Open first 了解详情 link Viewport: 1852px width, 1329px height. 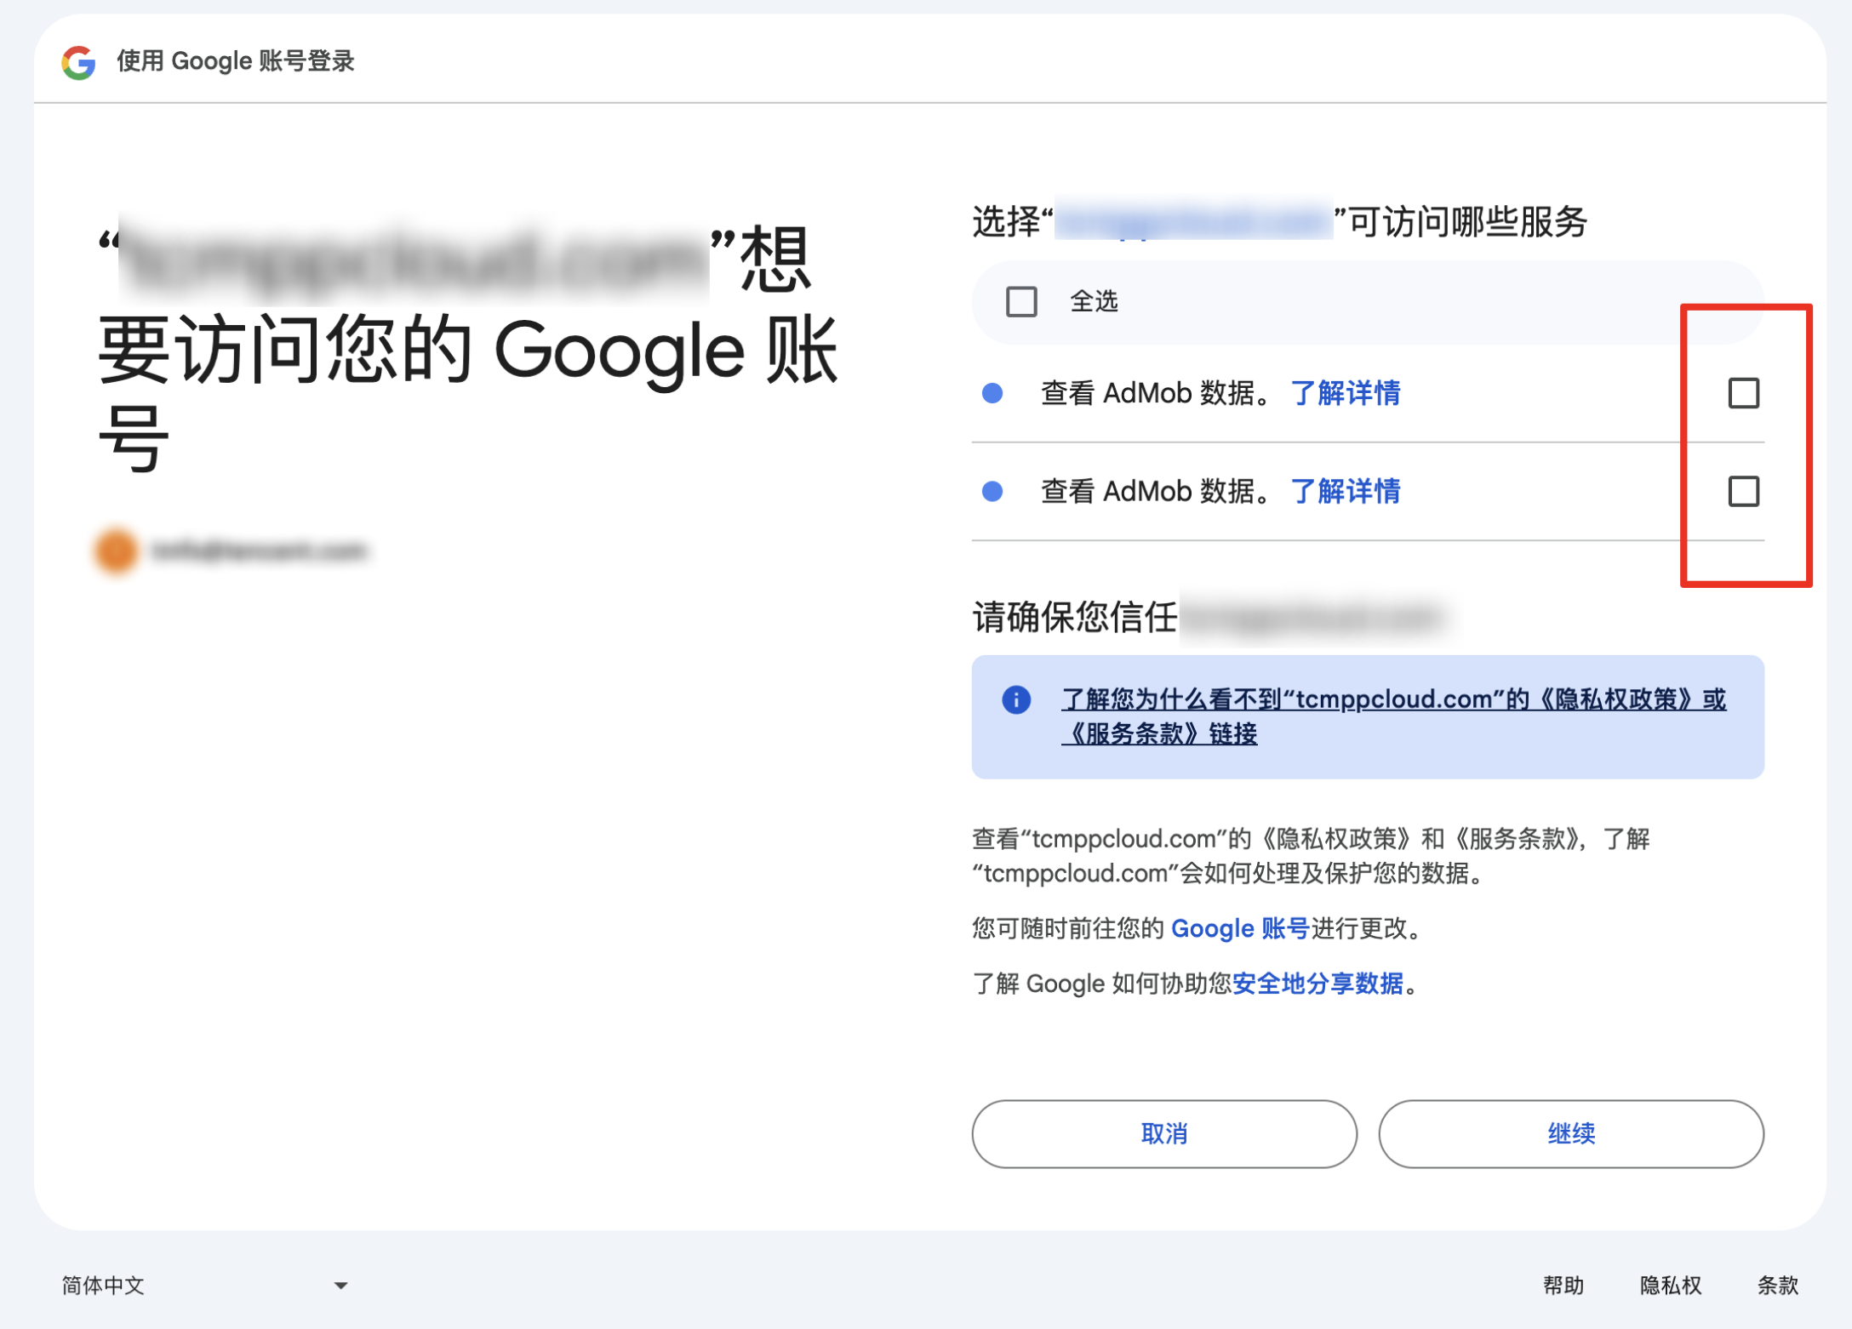pyautogui.click(x=1345, y=393)
